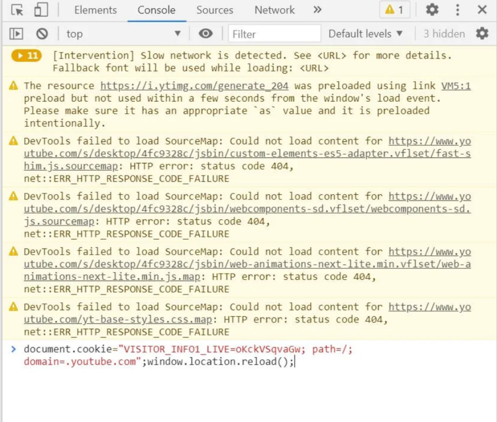
Task: Open the VM5:1 source link
Action: [456, 86]
